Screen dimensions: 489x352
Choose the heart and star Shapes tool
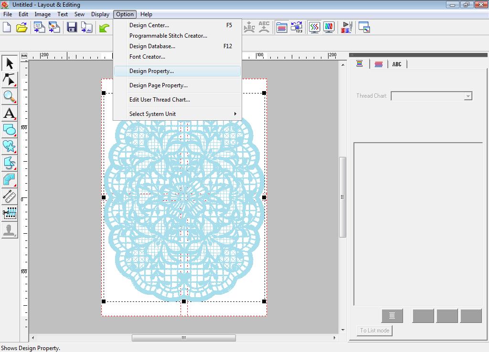point(10,147)
